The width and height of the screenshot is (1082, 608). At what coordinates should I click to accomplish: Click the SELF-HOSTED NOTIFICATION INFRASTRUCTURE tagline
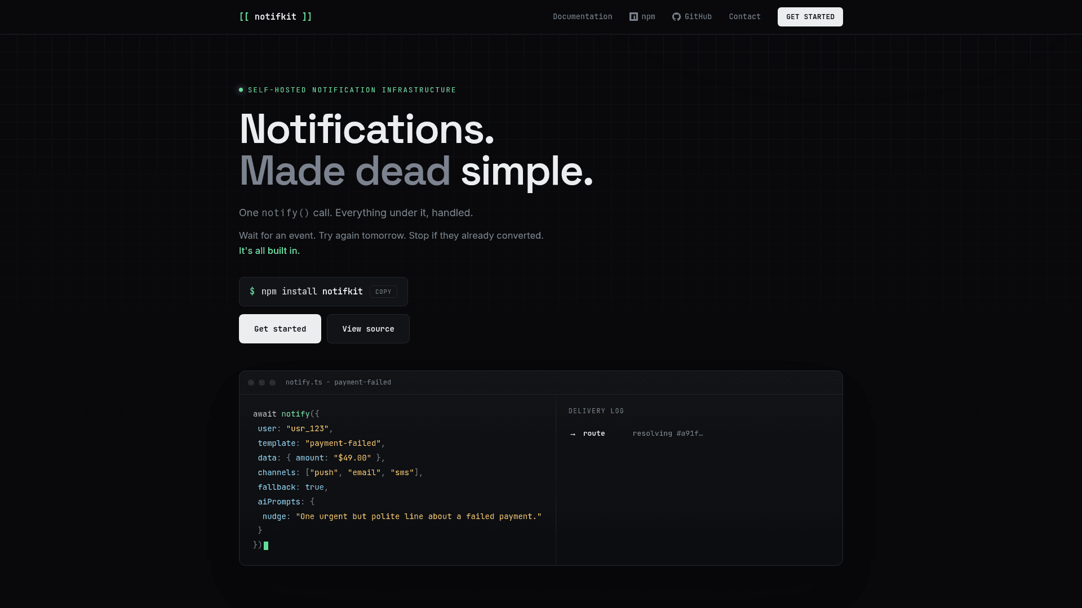coord(352,90)
